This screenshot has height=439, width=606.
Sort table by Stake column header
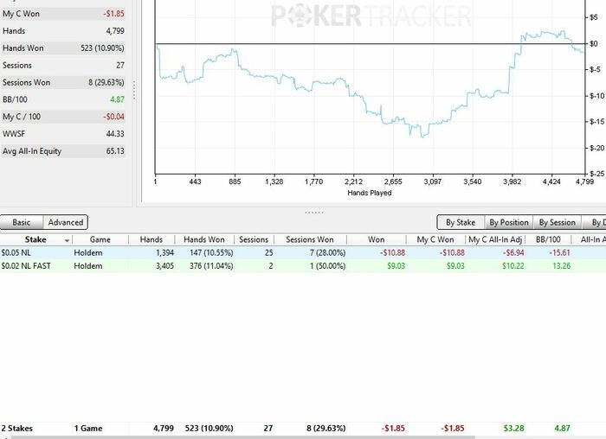click(x=35, y=239)
